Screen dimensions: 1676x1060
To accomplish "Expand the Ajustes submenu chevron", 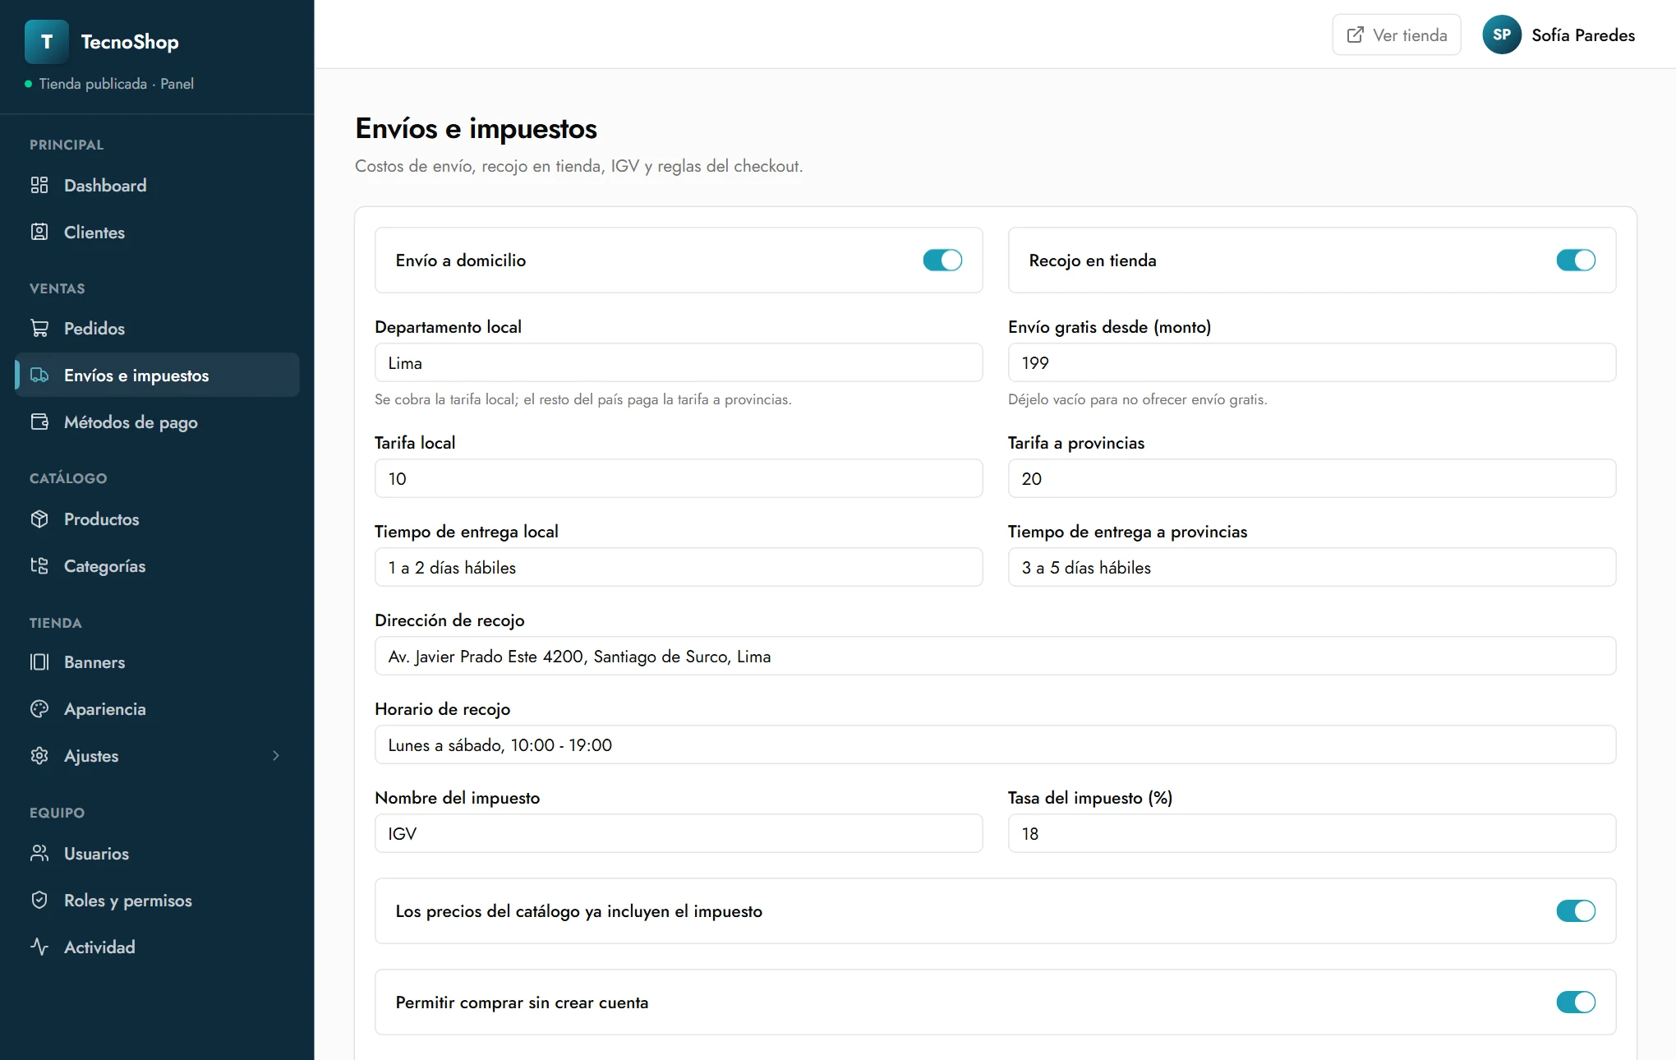I will (x=276, y=755).
